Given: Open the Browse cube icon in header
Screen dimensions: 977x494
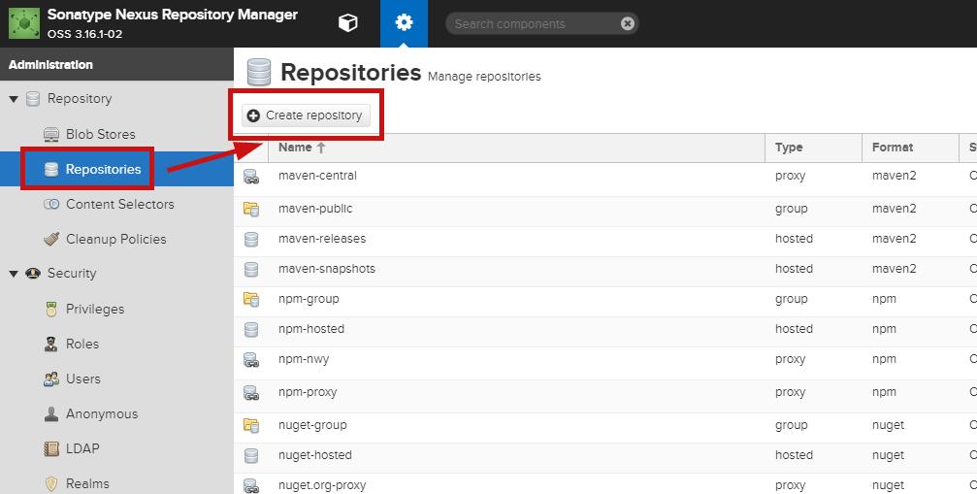Looking at the screenshot, I should tap(347, 23).
